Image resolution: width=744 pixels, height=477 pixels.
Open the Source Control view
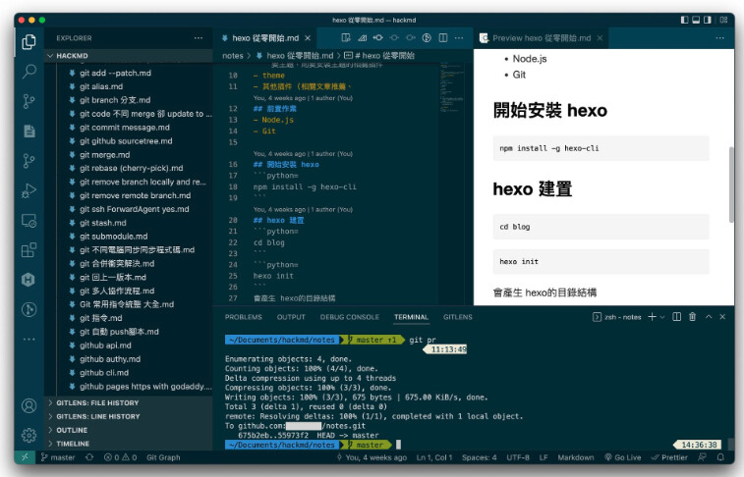coord(29,101)
